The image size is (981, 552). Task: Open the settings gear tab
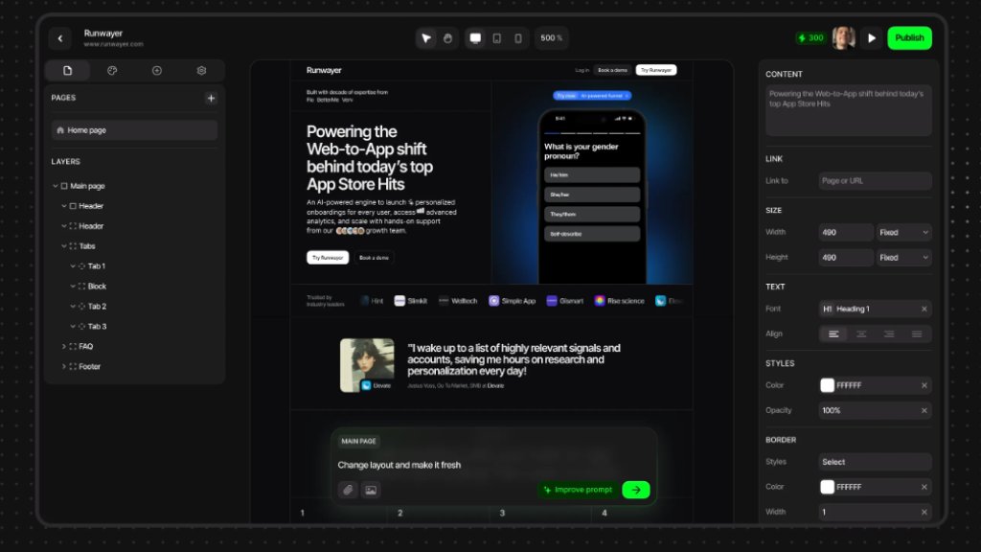tap(201, 71)
